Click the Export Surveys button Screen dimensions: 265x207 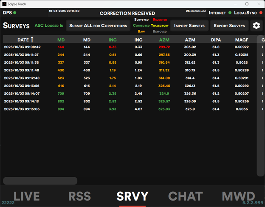[x=229, y=26]
